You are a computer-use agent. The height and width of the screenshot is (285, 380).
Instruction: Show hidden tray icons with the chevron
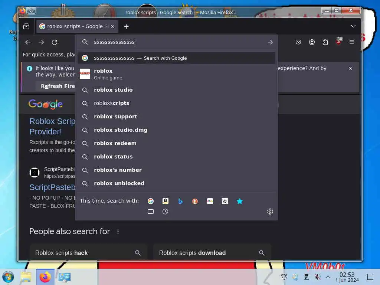point(328,277)
